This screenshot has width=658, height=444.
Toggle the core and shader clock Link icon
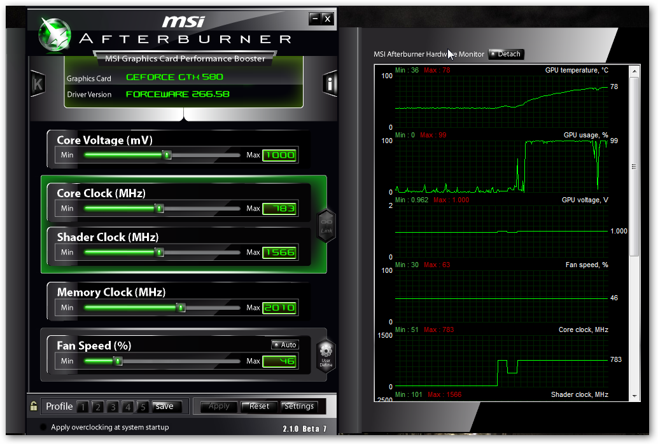[326, 226]
